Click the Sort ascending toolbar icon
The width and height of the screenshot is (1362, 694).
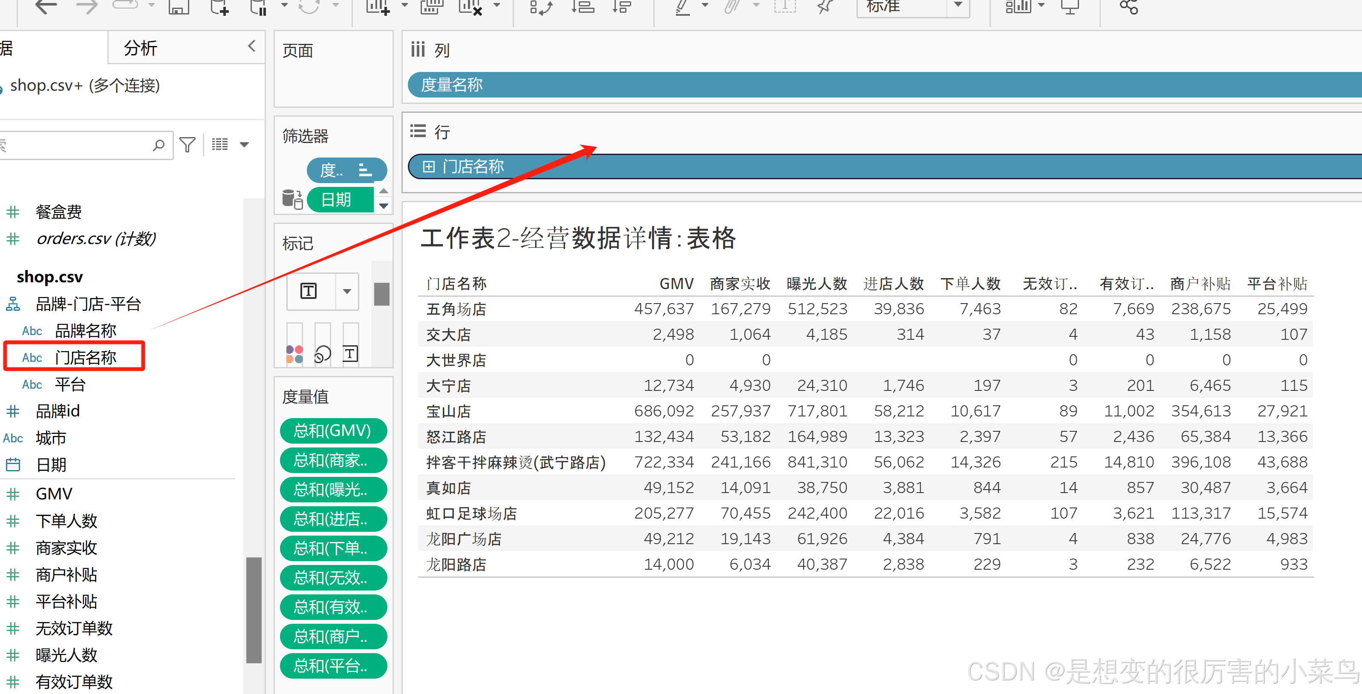click(x=583, y=7)
